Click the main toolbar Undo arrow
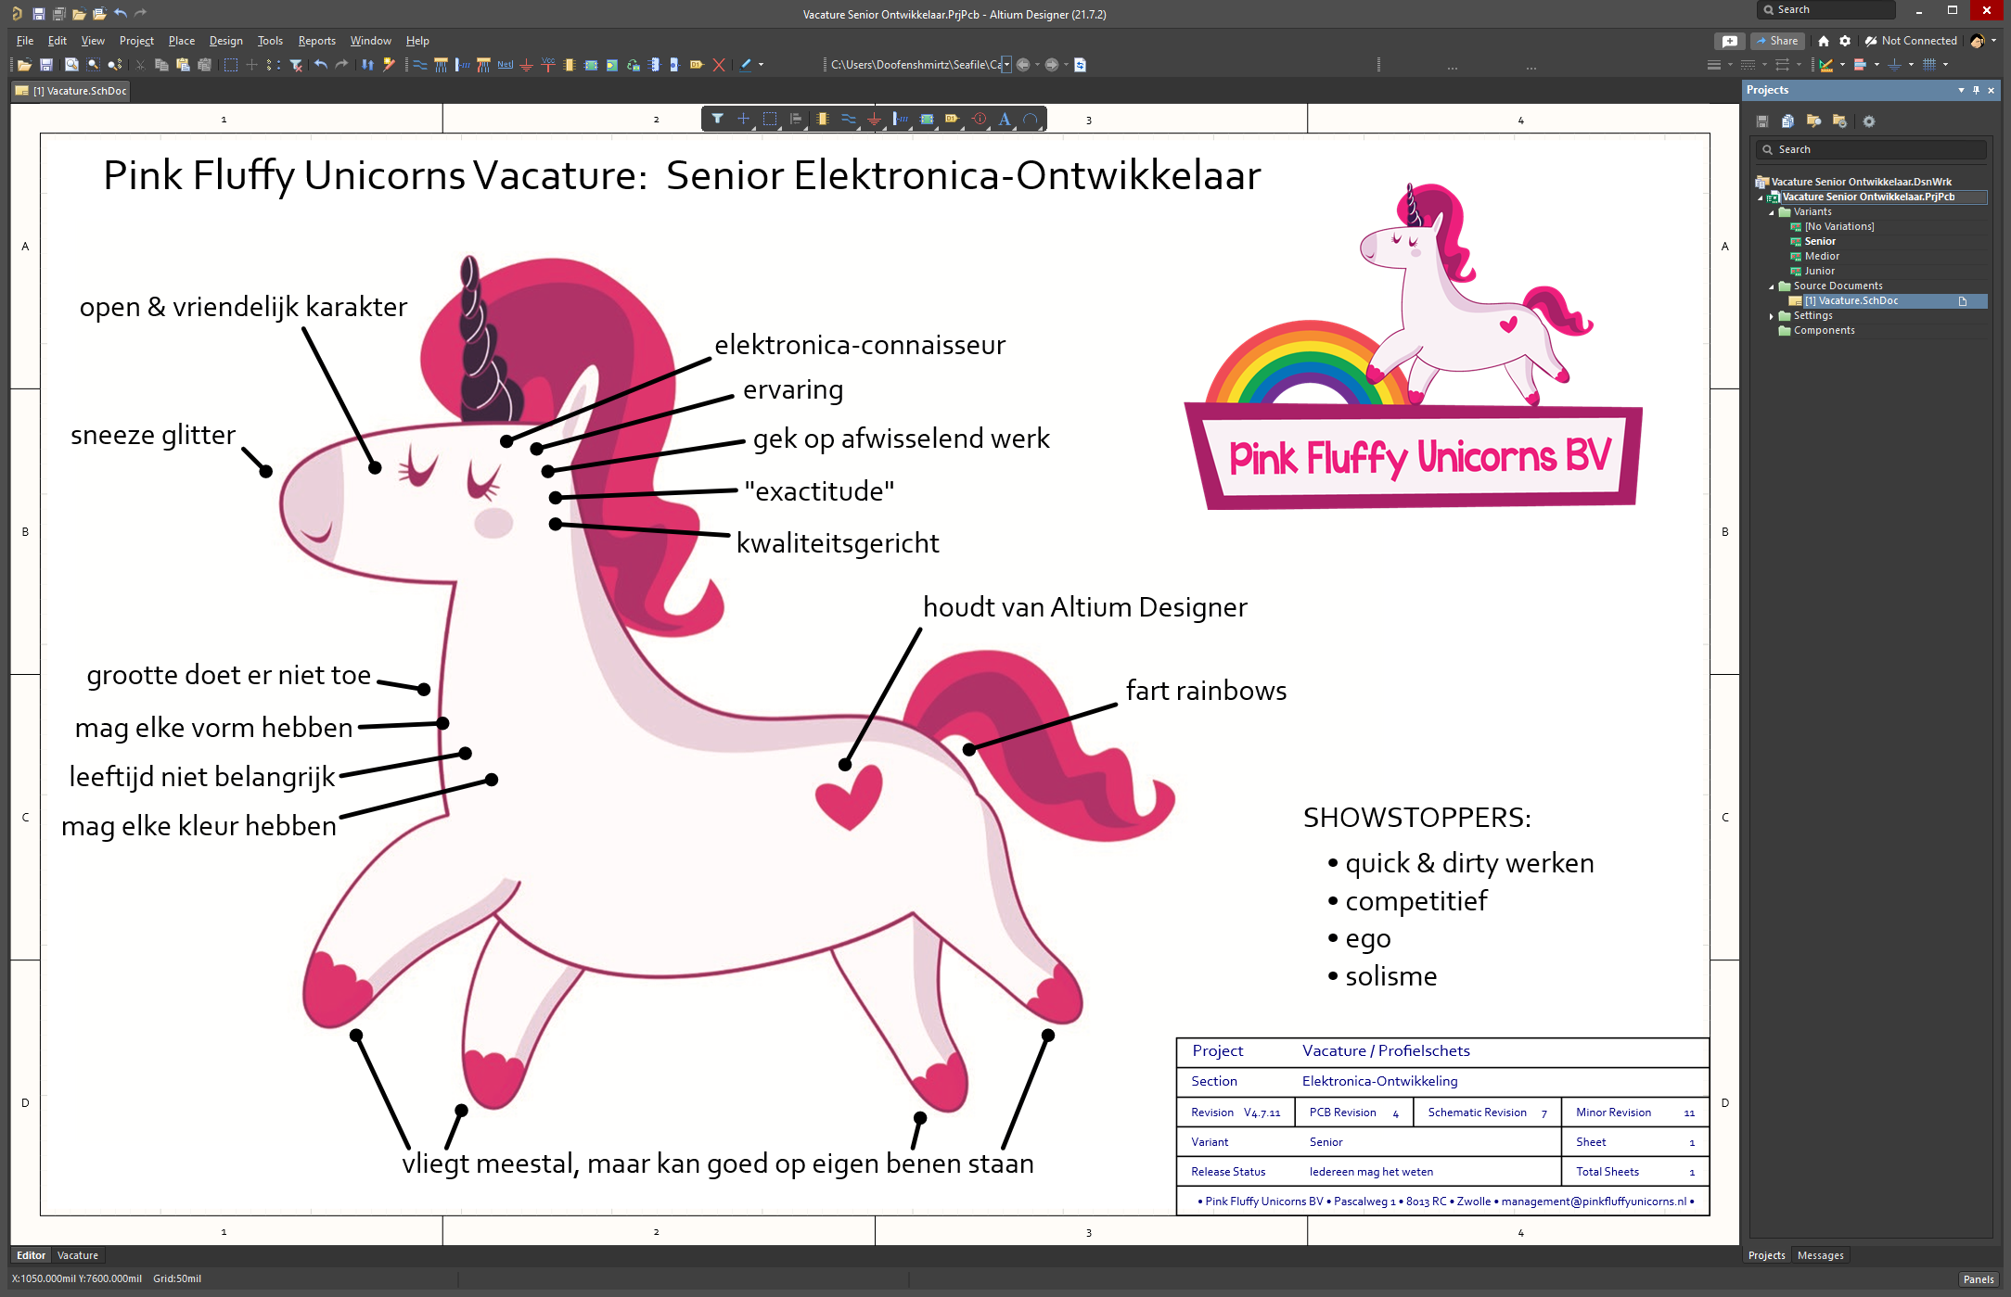Screen dimensions: 2011x1297 pos(320,65)
